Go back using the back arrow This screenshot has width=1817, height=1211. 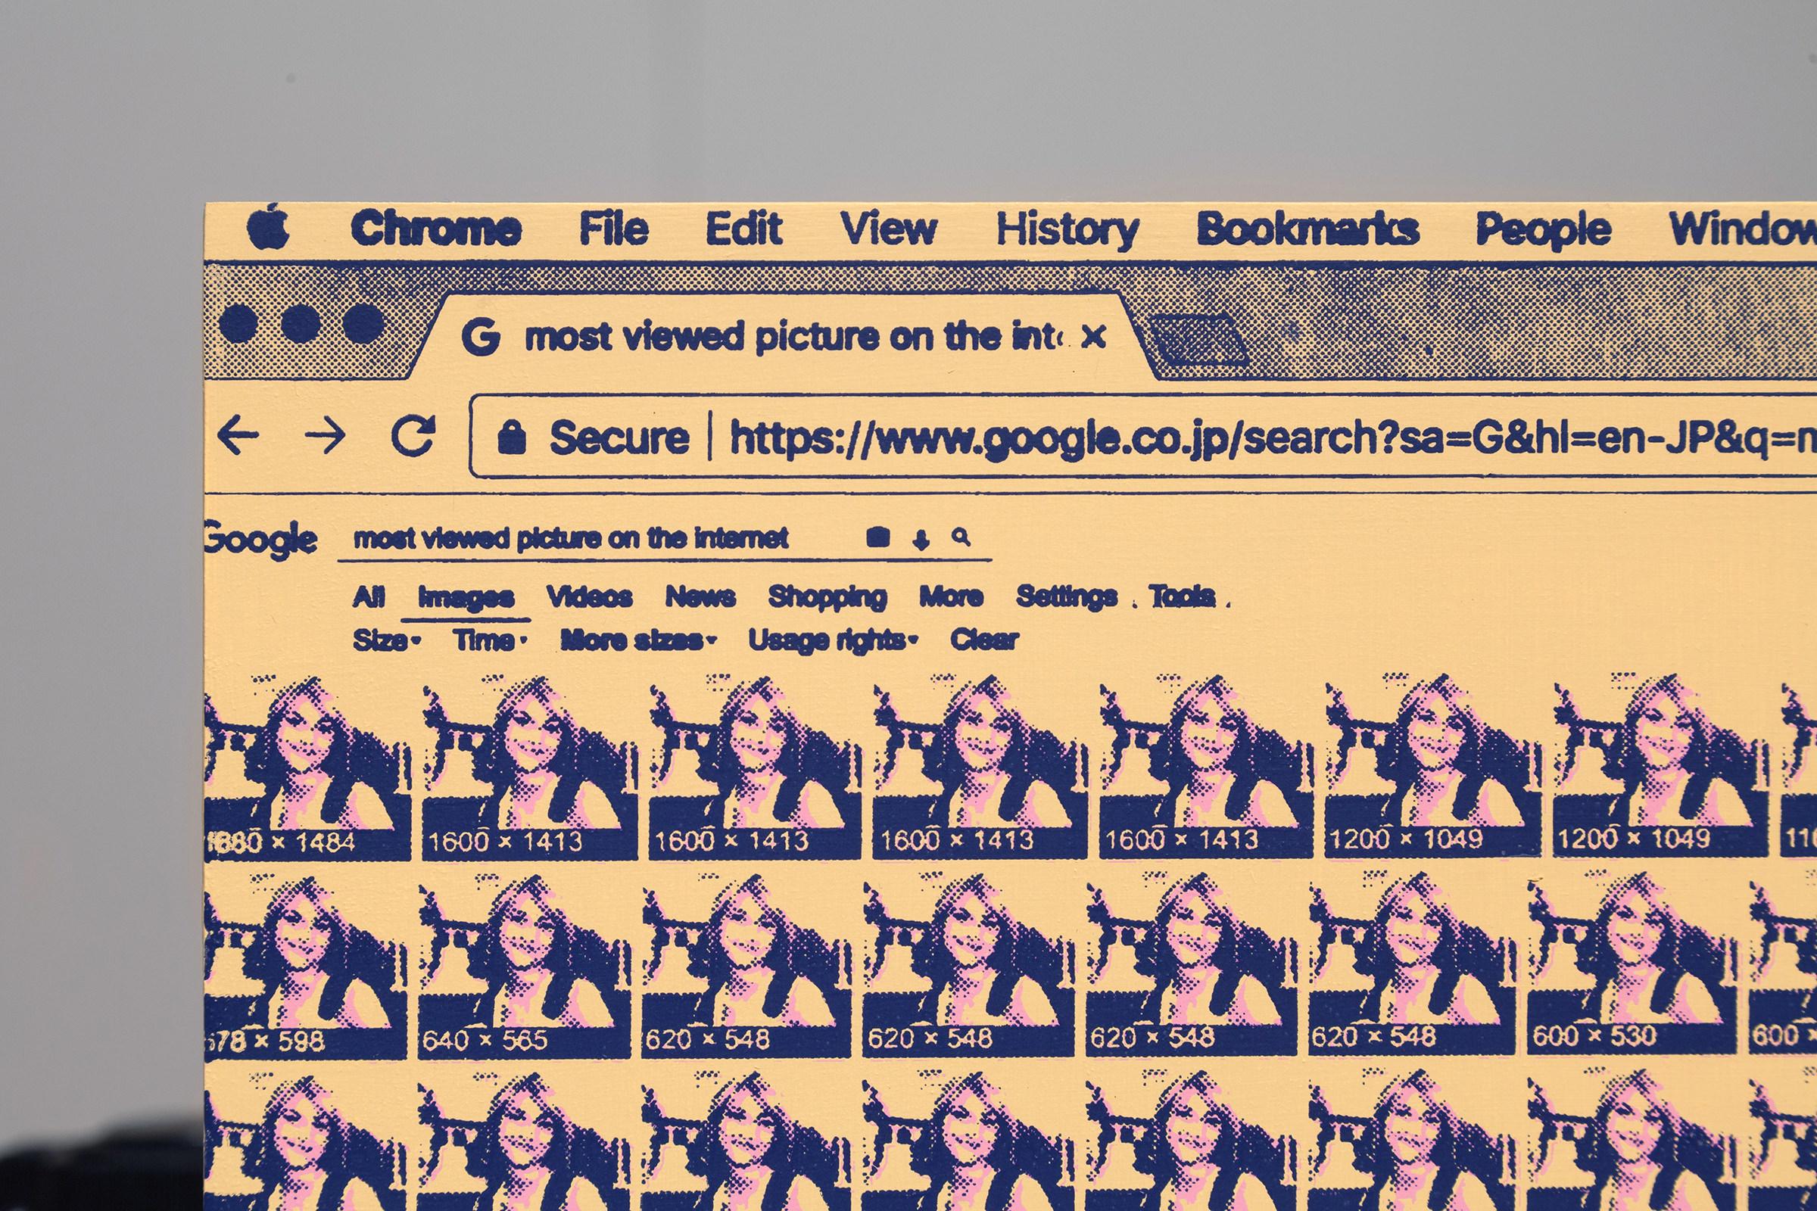click(238, 434)
